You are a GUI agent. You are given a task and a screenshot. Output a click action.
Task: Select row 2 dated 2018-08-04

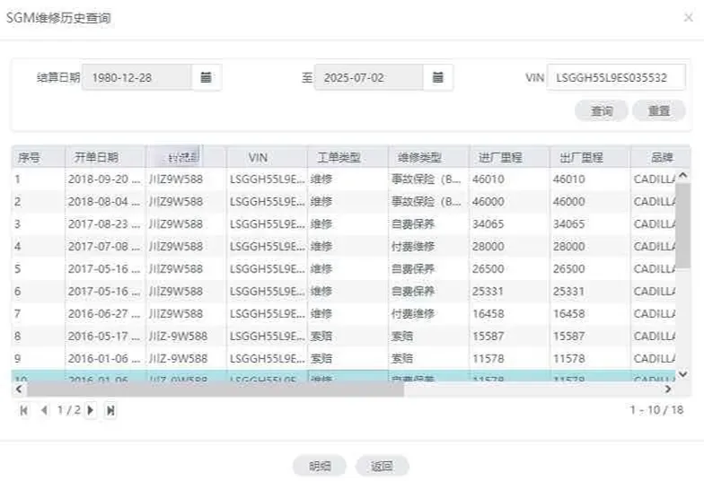click(x=343, y=201)
